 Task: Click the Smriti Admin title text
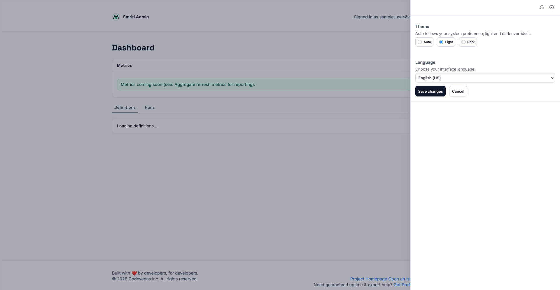tap(136, 17)
